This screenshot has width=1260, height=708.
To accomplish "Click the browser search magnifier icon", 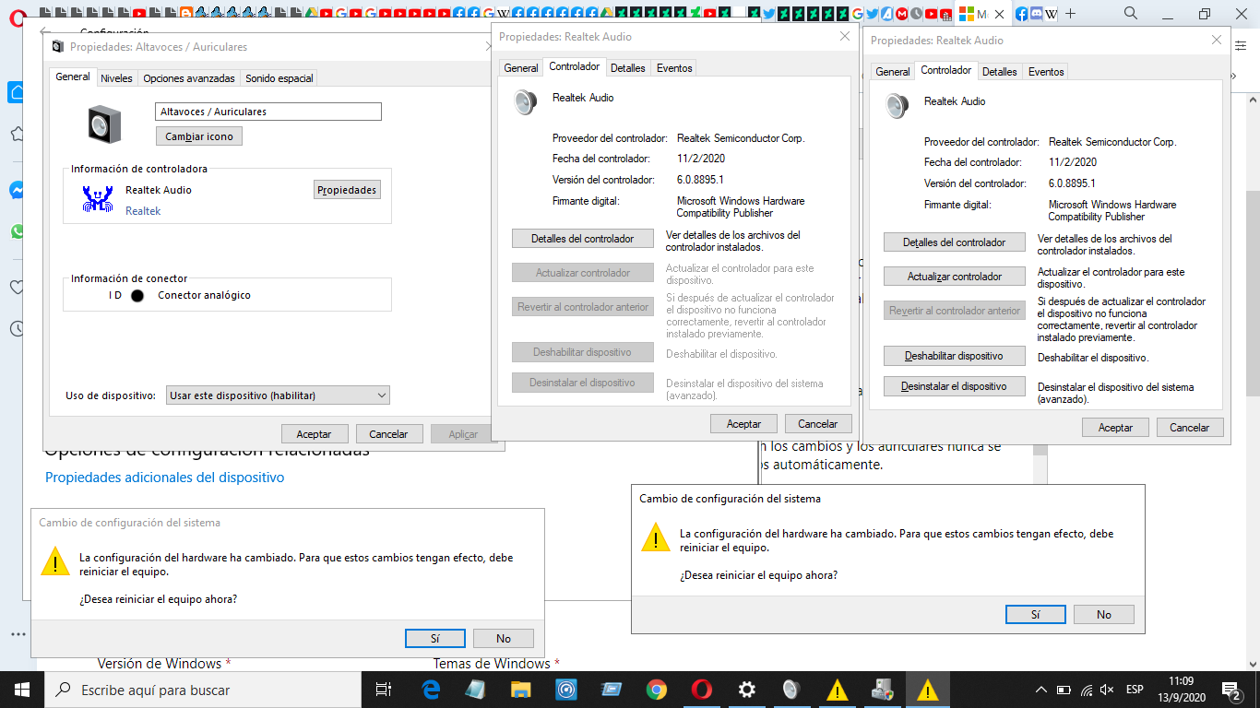I will click(1131, 14).
